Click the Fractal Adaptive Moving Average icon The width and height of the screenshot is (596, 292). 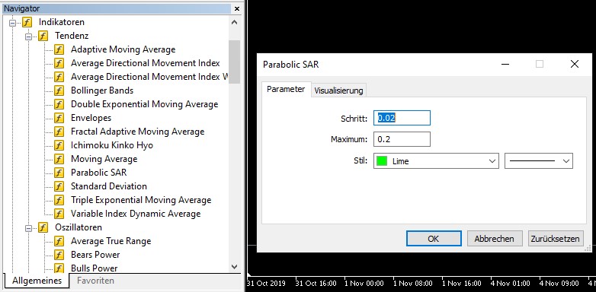(x=59, y=132)
